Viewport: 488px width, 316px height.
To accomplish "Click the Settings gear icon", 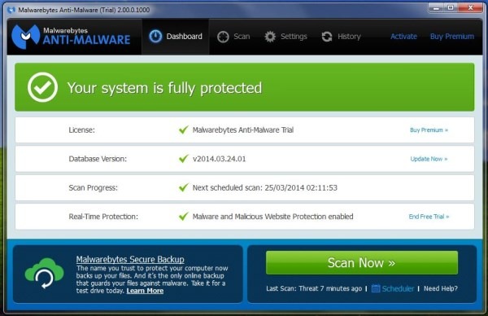I will (270, 37).
